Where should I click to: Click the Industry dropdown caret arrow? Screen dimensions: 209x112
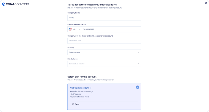(139, 52)
